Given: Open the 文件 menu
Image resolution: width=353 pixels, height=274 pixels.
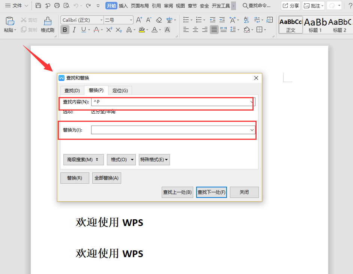Looking at the screenshot, I should 17,6.
